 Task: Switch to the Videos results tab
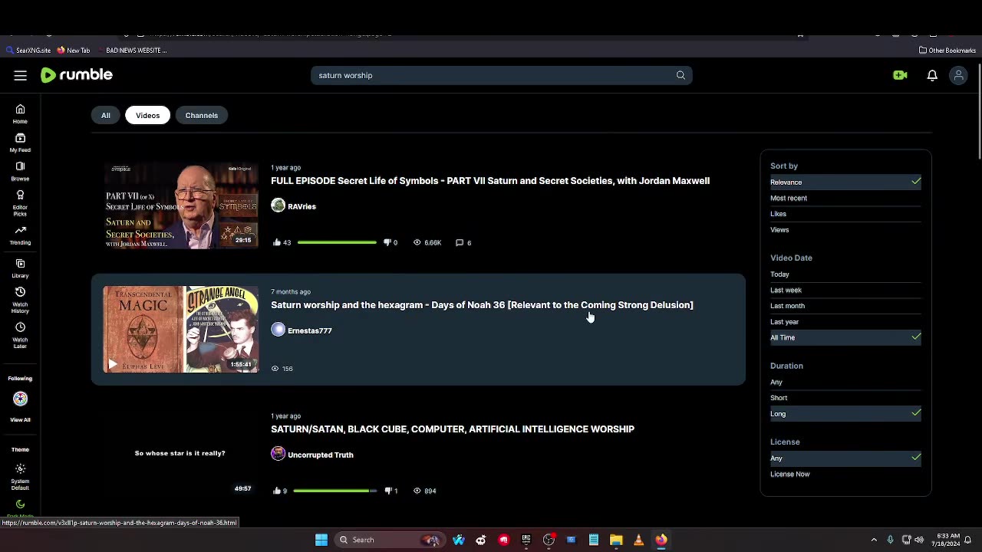click(x=147, y=115)
